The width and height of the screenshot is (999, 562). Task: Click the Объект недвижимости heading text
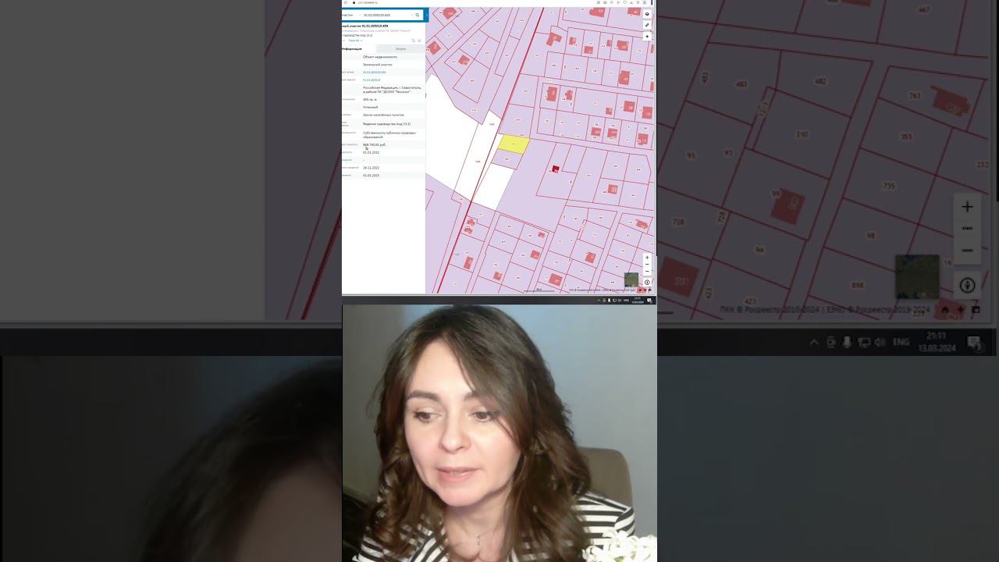coord(380,57)
